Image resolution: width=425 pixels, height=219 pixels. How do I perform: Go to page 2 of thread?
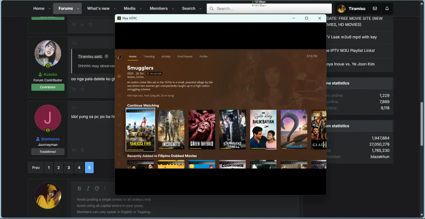click(58, 167)
